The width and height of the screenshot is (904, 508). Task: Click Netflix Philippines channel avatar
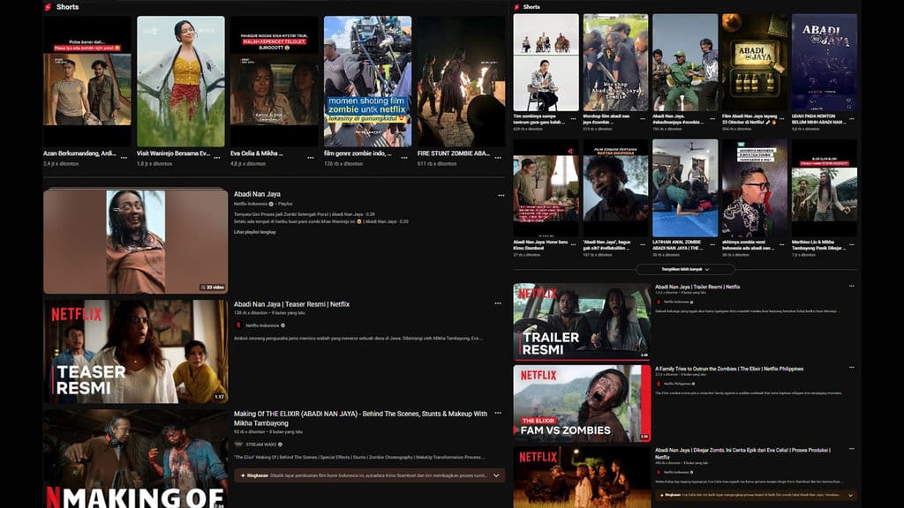[659, 384]
